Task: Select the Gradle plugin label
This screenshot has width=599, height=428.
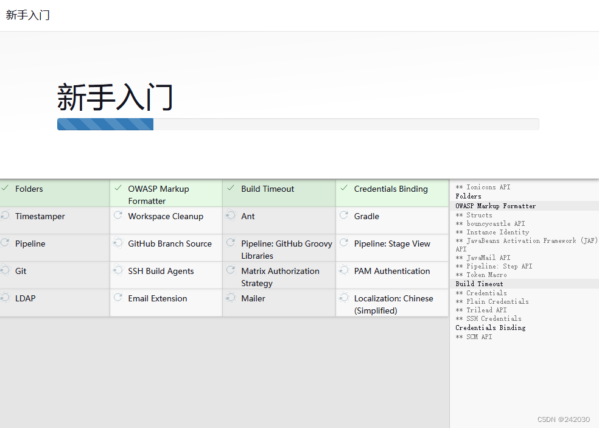Action: click(366, 216)
